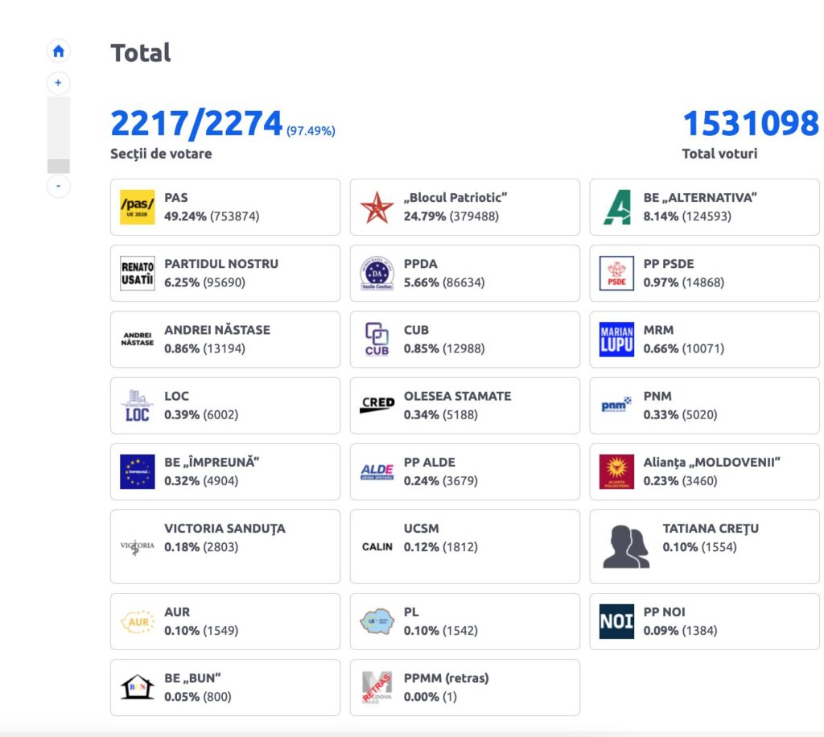Image resolution: width=824 pixels, height=737 pixels.
Task: Click the green ALTERNATIVA logo
Action: coord(617,207)
